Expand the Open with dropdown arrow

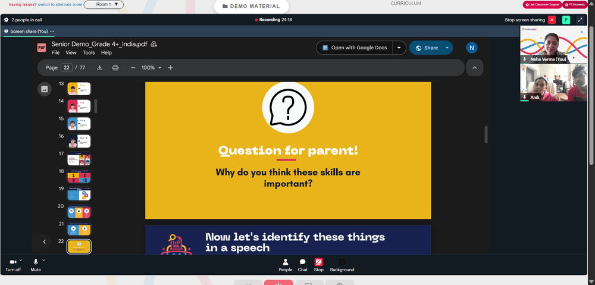[399, 48]
